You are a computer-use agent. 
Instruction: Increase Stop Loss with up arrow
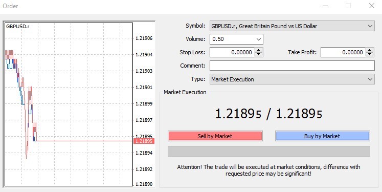(x=258, y=50)
